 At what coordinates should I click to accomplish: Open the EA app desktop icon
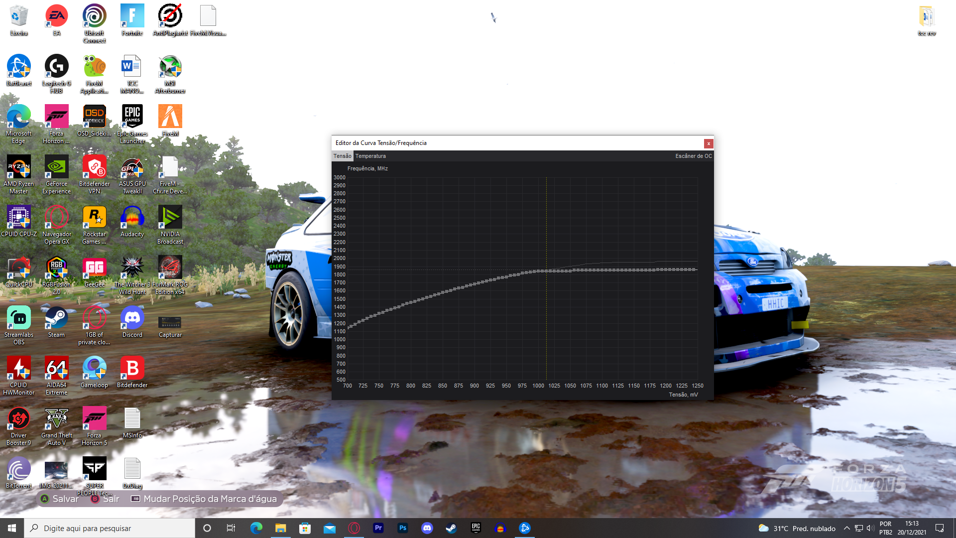pos(57,21)
